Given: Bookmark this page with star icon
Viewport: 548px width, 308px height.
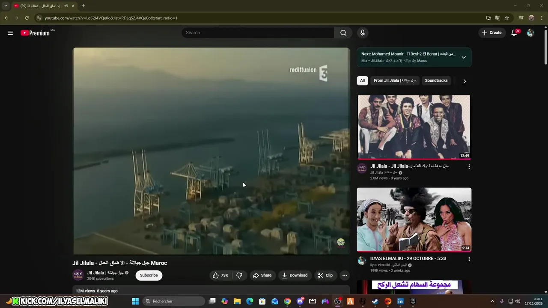Looking at the screenshot, I should click(507, 18).
